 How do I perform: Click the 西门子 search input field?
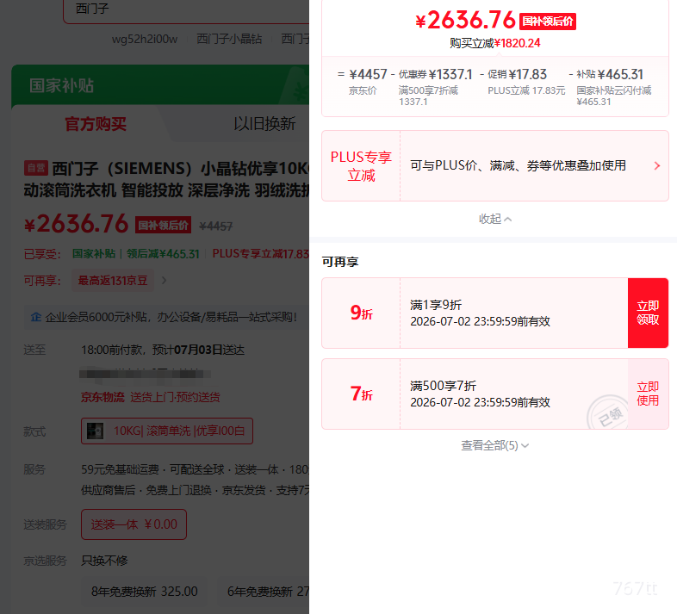click(x=186, y=11)
